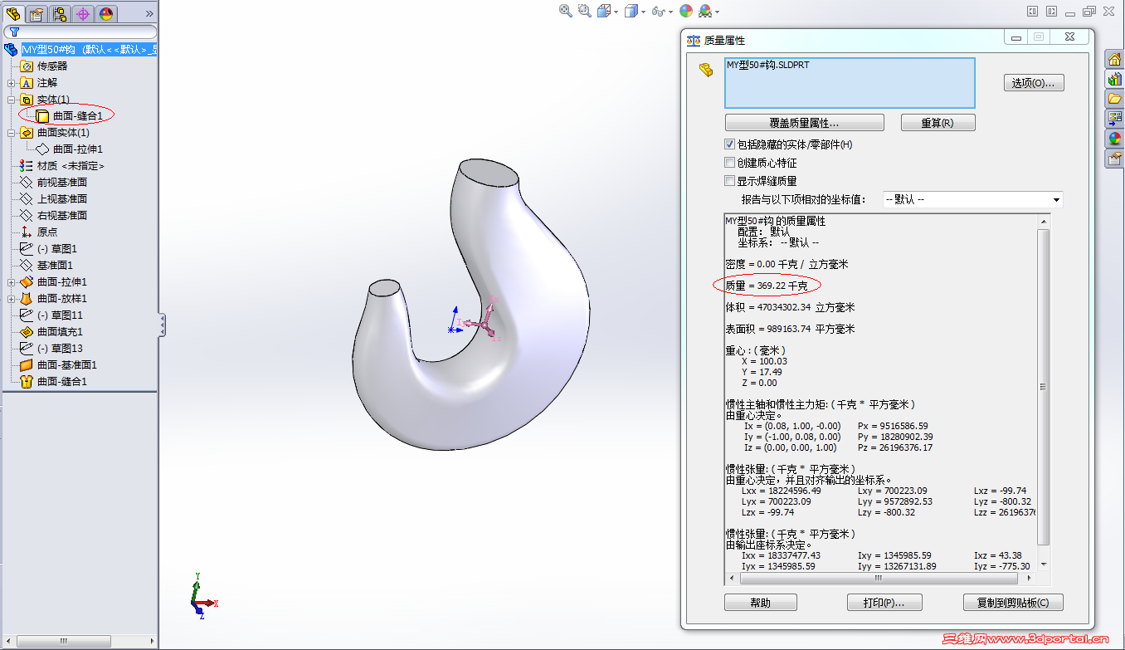Click 复制到剪贴板(C) button
Viewport: 1125px width, 650px height.
[1013, 602]
